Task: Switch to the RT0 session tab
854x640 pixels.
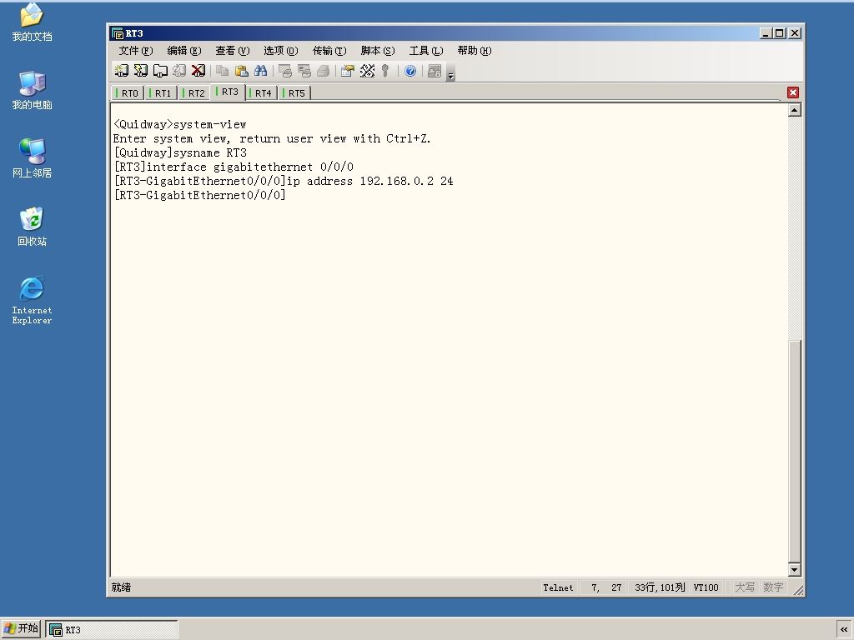Action: [x=128, y=93]
